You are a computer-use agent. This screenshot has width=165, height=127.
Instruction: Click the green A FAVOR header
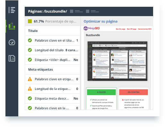pyautogui.click(x=101, y=92)
